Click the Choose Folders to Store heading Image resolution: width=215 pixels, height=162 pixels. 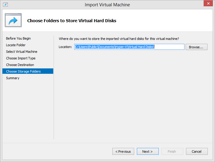72,21
